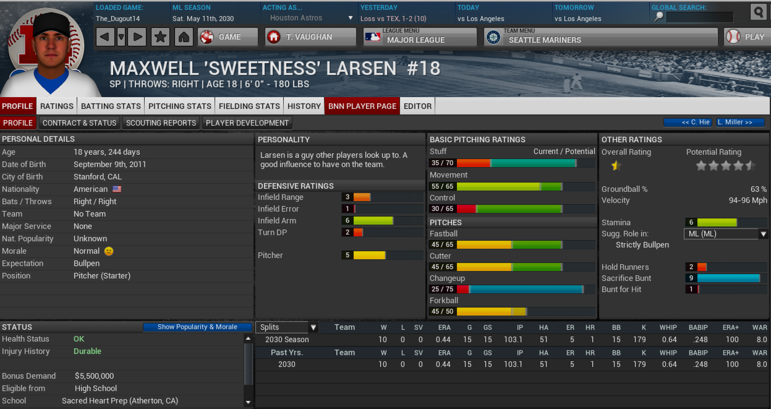Open the Editor tab
Screen dimensions: 771x409
pos(417,106)
